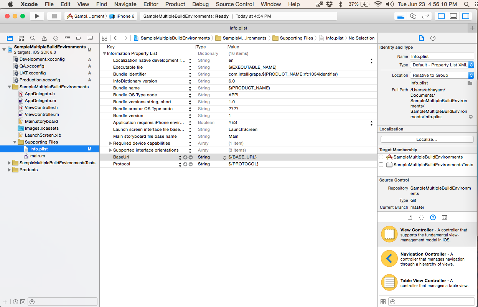Open the File menu
Viewport: 478px width, 307px height.
49,4
